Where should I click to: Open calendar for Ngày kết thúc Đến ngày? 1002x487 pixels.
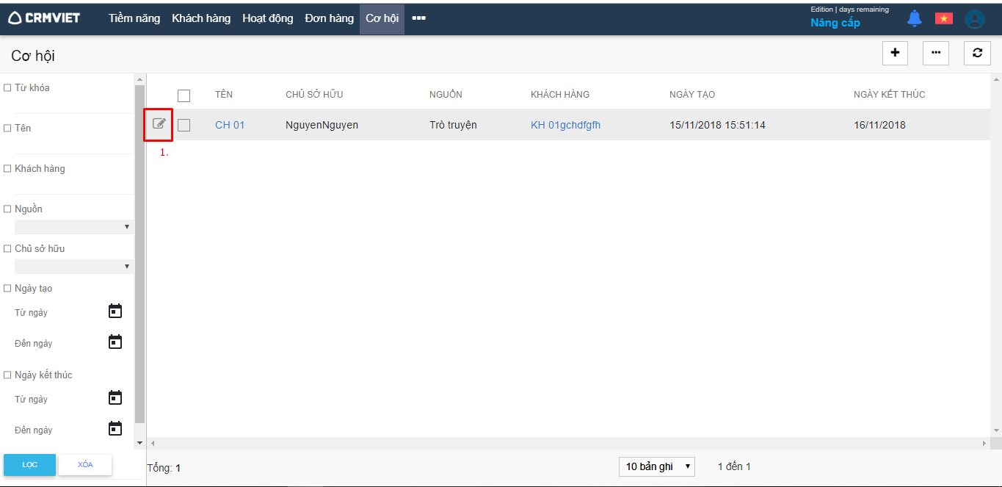(x=115, y=429)
